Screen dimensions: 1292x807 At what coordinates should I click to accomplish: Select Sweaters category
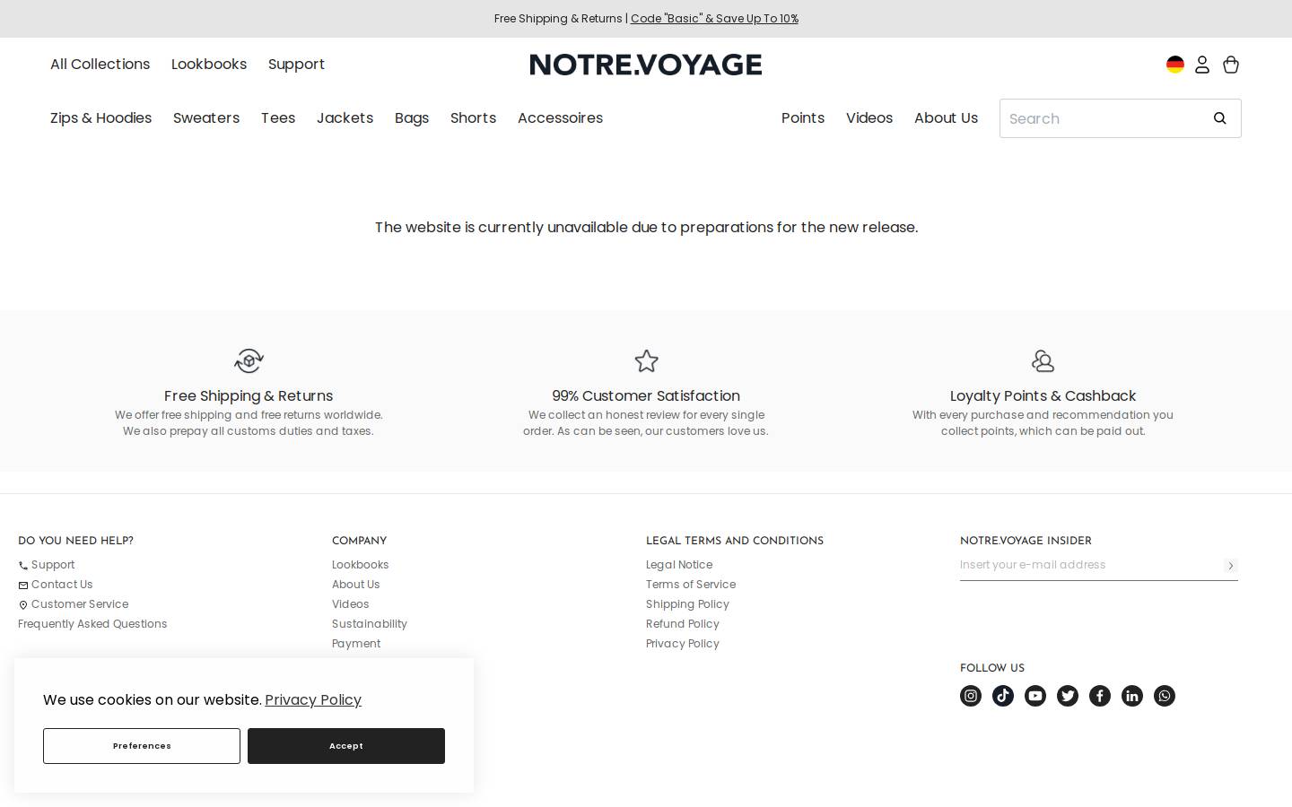click(x=206, y=118)
